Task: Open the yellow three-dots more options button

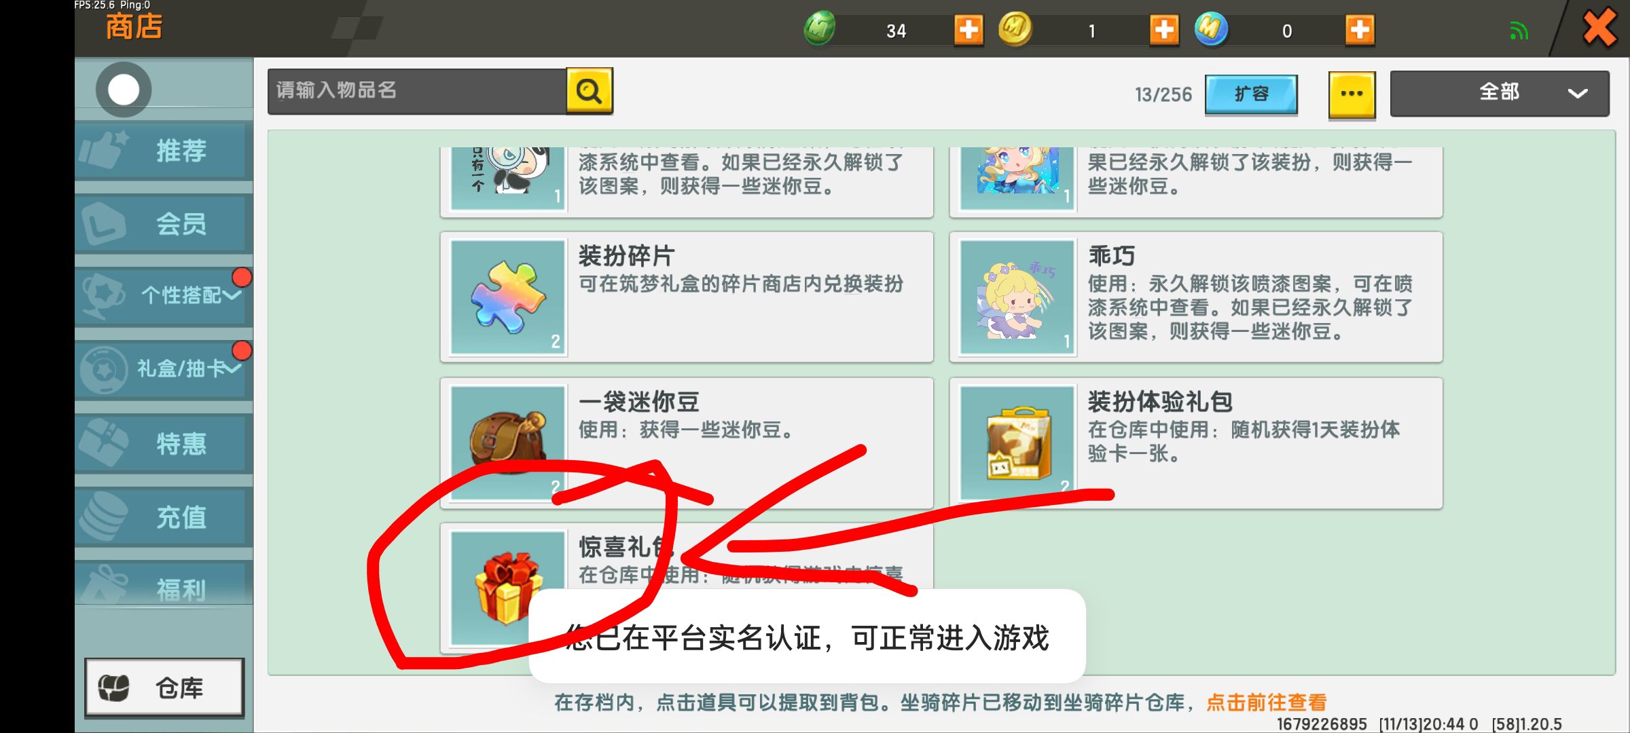Action: [x=1352, y=94]
